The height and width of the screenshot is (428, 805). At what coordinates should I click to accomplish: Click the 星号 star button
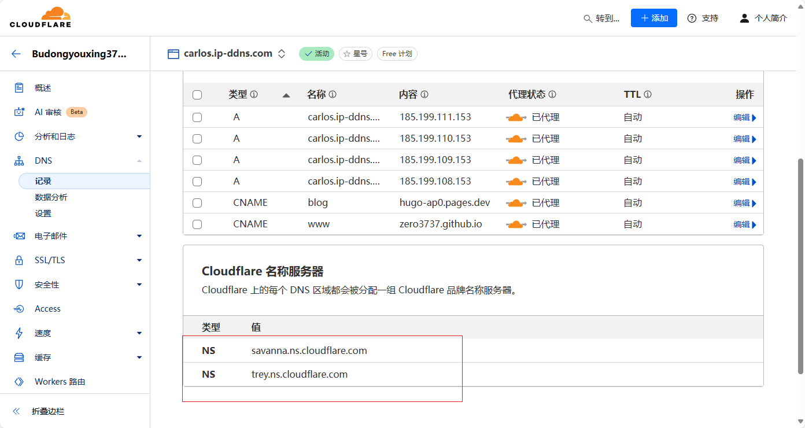356,54
